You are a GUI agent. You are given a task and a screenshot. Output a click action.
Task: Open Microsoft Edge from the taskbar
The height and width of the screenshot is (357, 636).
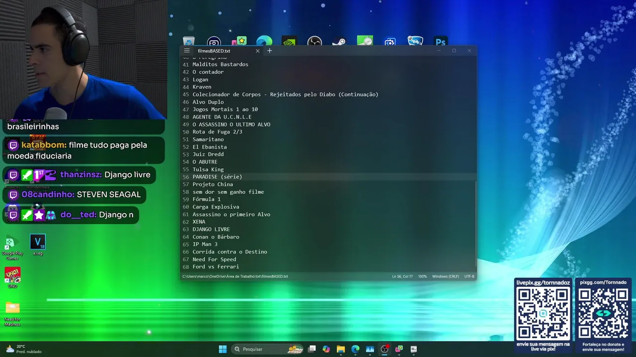tap(355, 349)
